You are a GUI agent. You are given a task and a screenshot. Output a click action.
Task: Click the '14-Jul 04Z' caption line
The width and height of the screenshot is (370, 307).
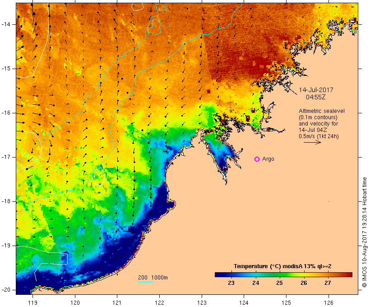[313, 130]
